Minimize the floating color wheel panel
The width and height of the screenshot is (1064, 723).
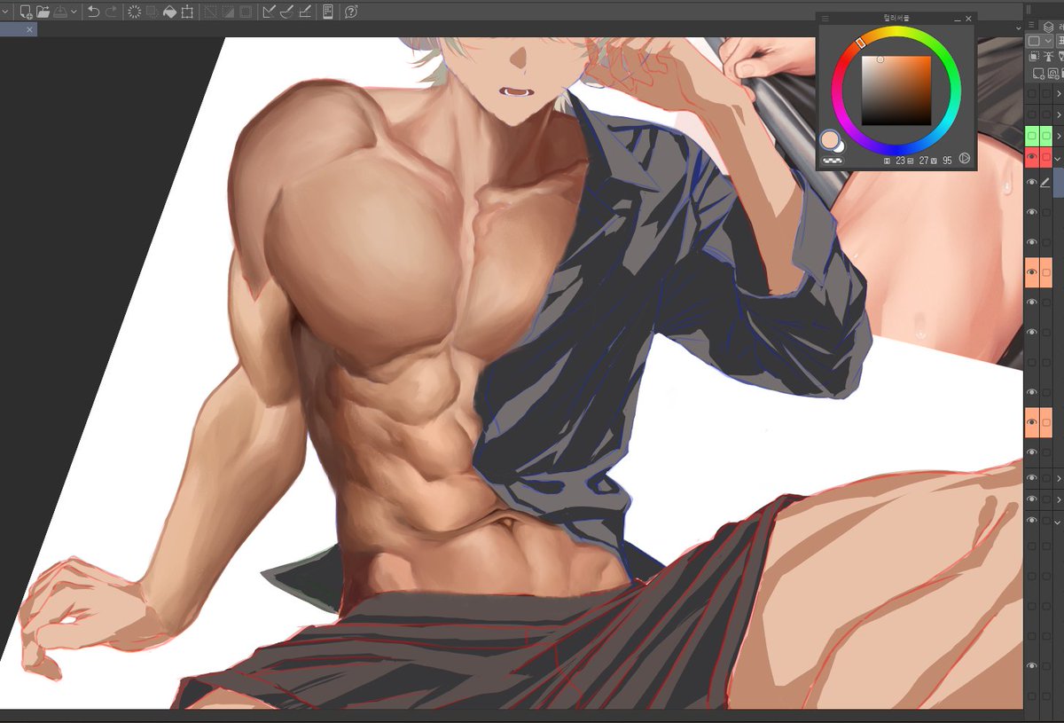pyautogui.click(x=958, y=18)
